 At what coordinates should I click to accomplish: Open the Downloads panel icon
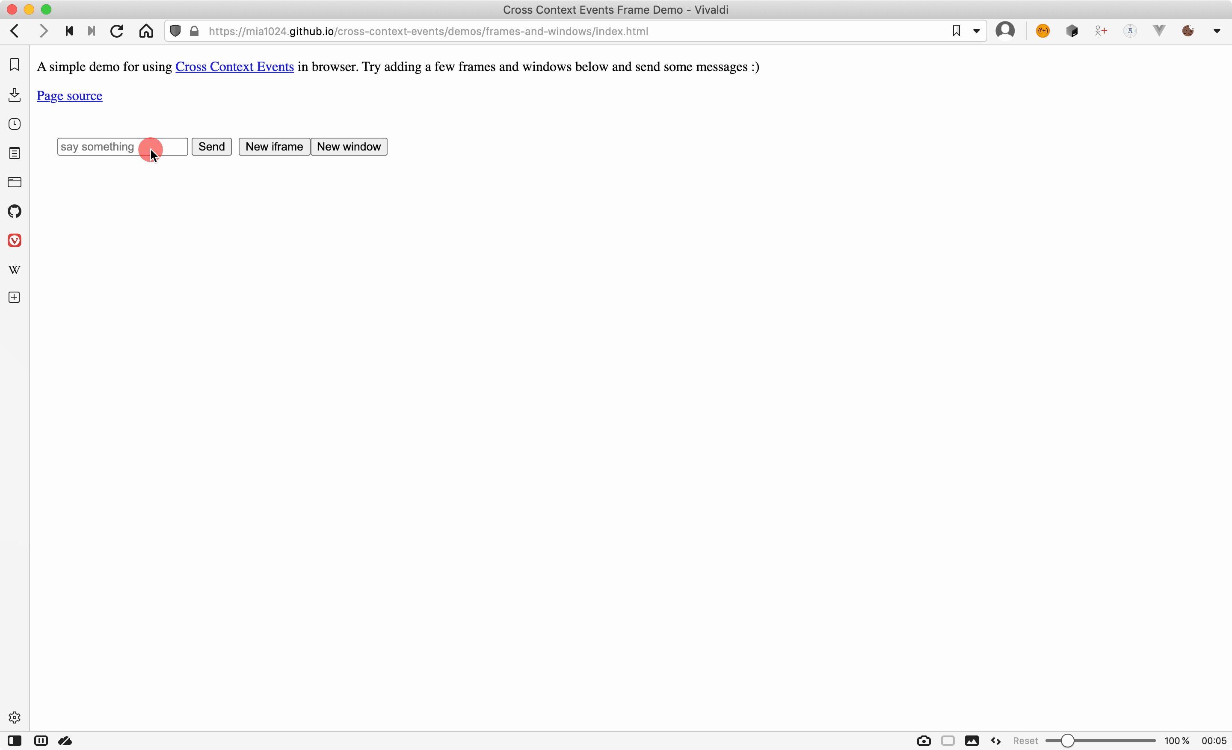(x=15, y=94)
